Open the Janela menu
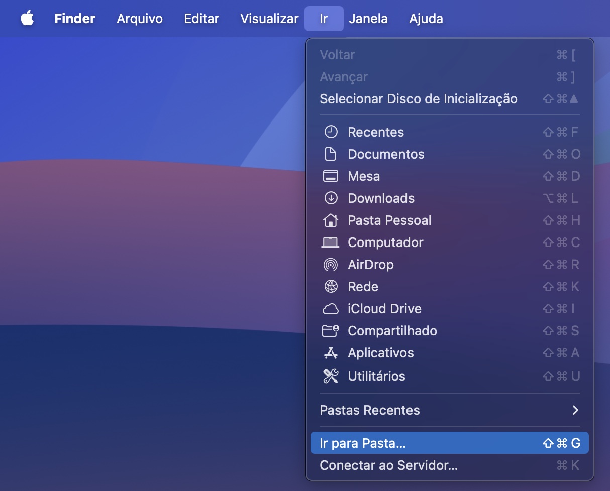The width and height of the screenshot is (610, 491). [x=368, y=19]
